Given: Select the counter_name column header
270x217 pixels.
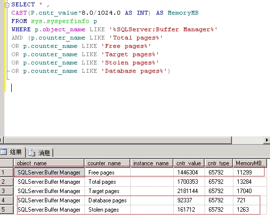Looking at the screenshot, I should pos(107,163).
